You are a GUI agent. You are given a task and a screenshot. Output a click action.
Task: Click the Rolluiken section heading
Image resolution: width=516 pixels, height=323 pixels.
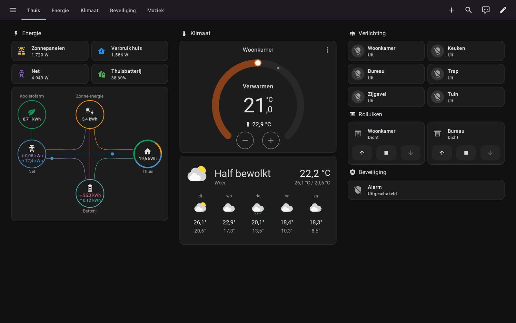click(x=370, y=114)
